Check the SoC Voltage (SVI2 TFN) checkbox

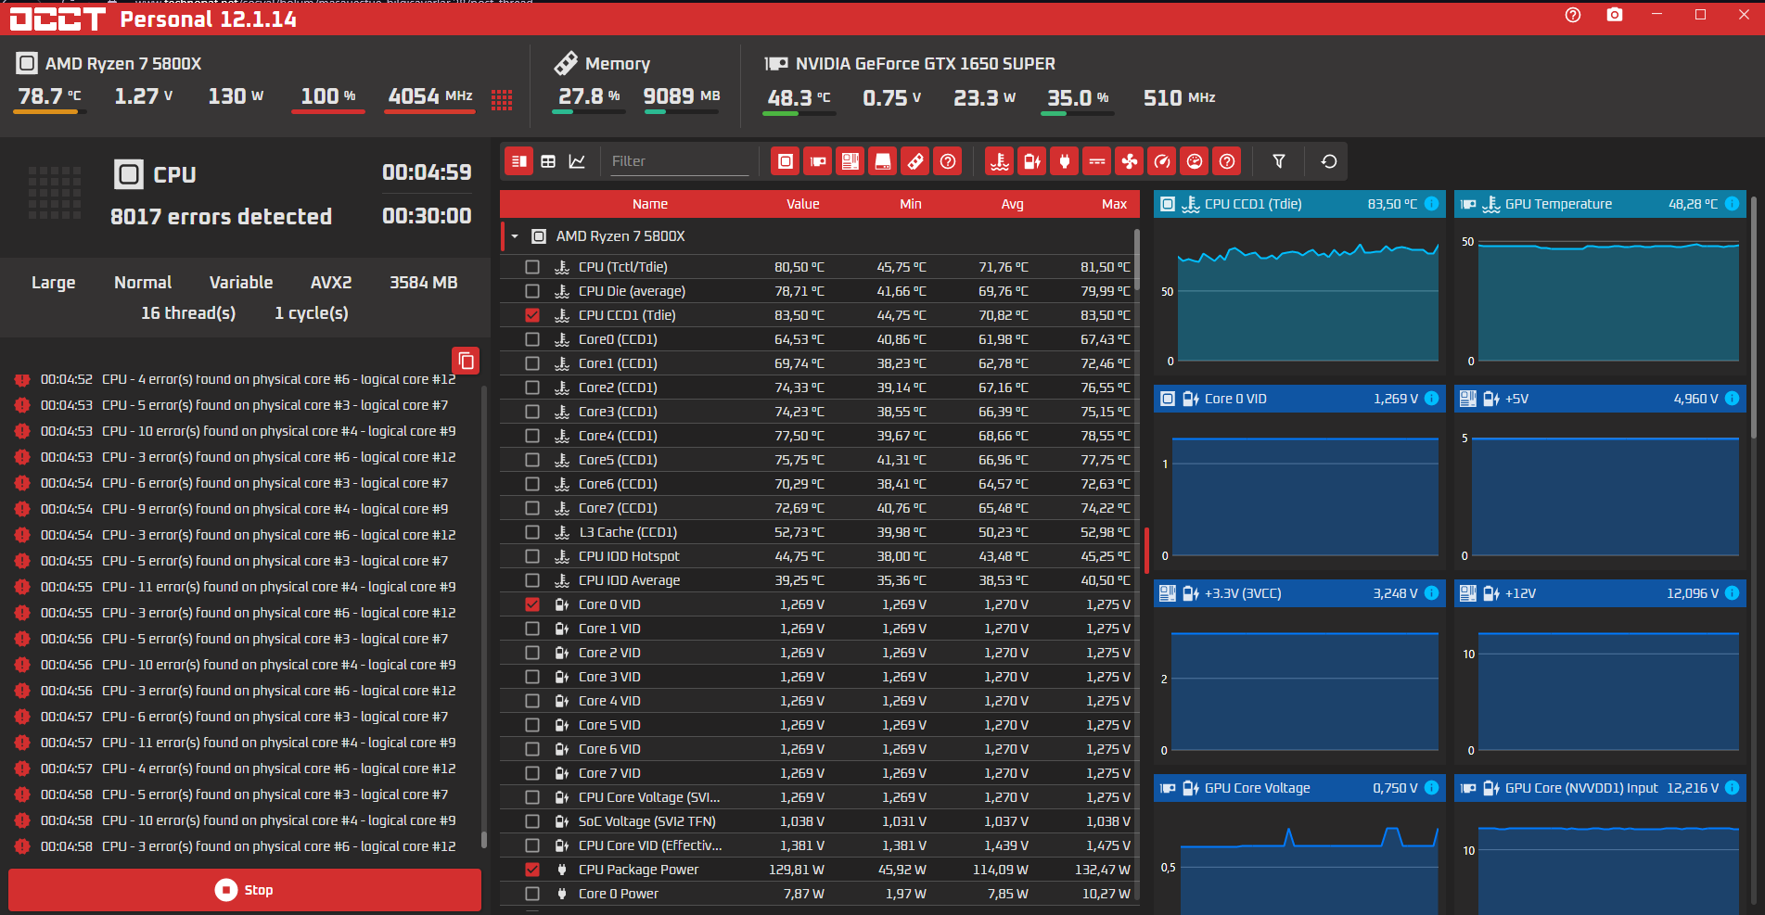coord(532,821)
